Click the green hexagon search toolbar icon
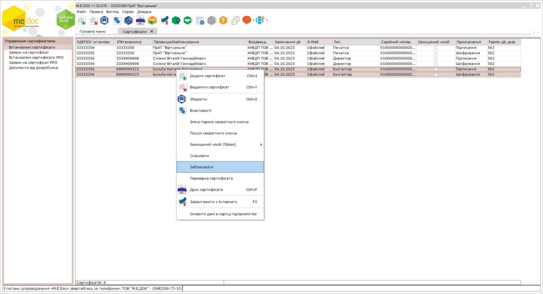Image resolution: width=543 pixels, height=294 pixels. tap(176, 21)
